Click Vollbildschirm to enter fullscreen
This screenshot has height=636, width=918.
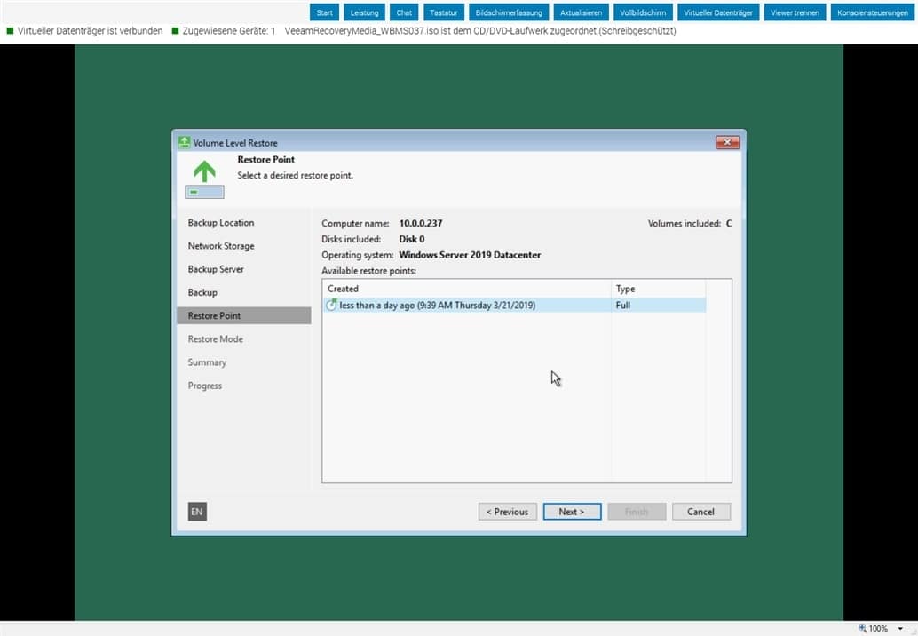pos(643,12)
